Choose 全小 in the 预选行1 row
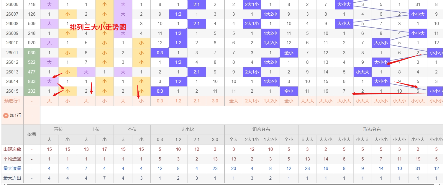Image resolution: width=443 pixels, height=185 pixels. click(289, 101)
